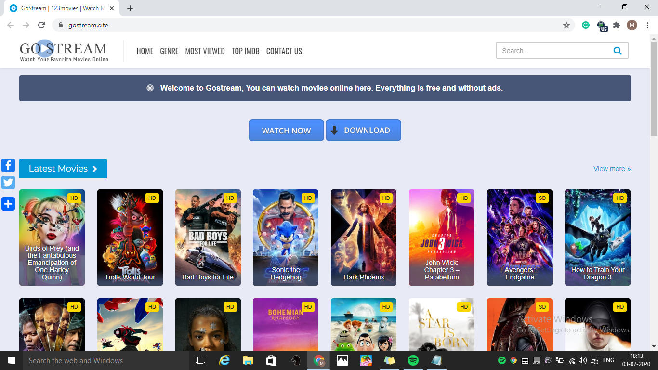Screen dimensions: 658x370
Task: Share page via Facebook icon
Action: [8, 165]
